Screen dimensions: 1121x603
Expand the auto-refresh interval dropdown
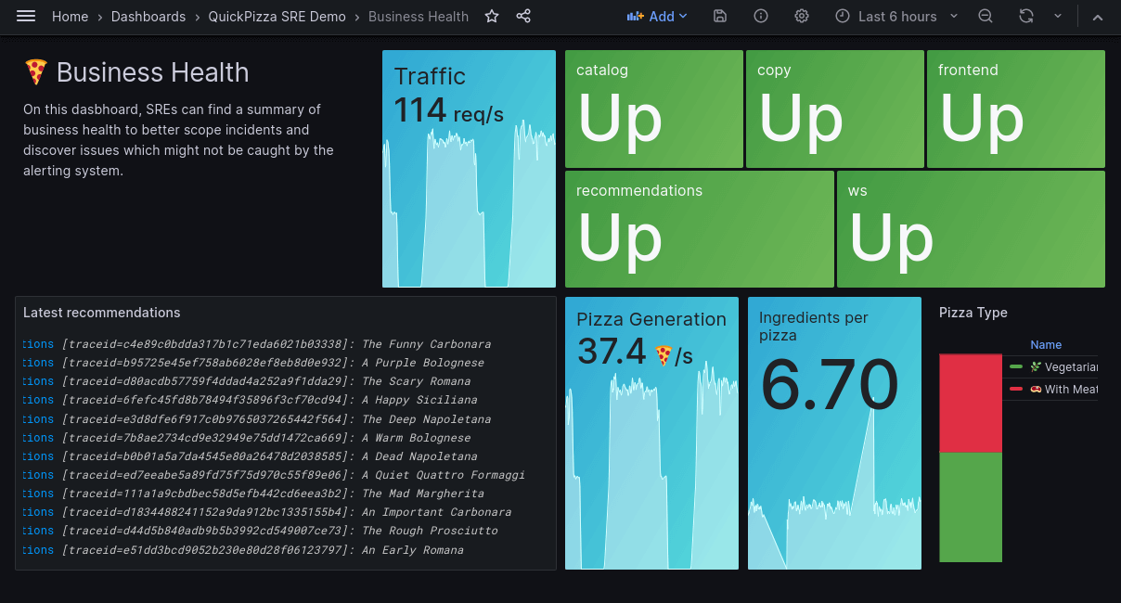[x=1057, y=16]
